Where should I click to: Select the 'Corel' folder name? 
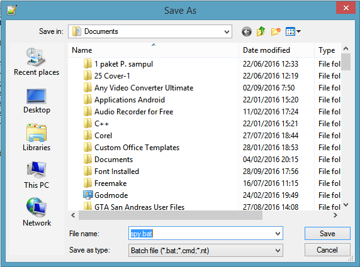[x=103, y=136]
